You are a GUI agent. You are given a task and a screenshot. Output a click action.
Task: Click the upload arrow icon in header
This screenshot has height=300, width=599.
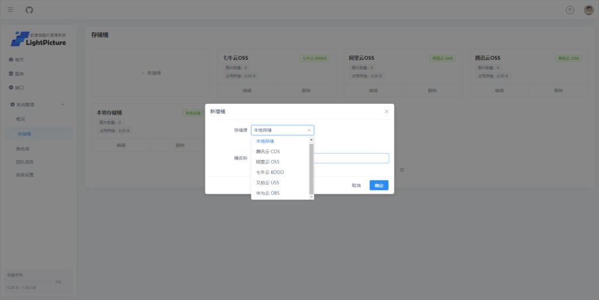coord(570,10)
